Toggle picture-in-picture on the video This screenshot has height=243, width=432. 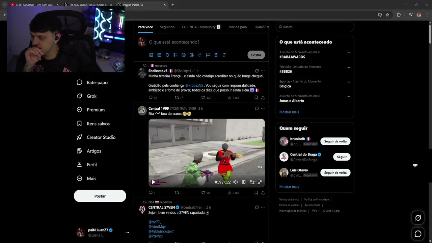pos(252,182)
